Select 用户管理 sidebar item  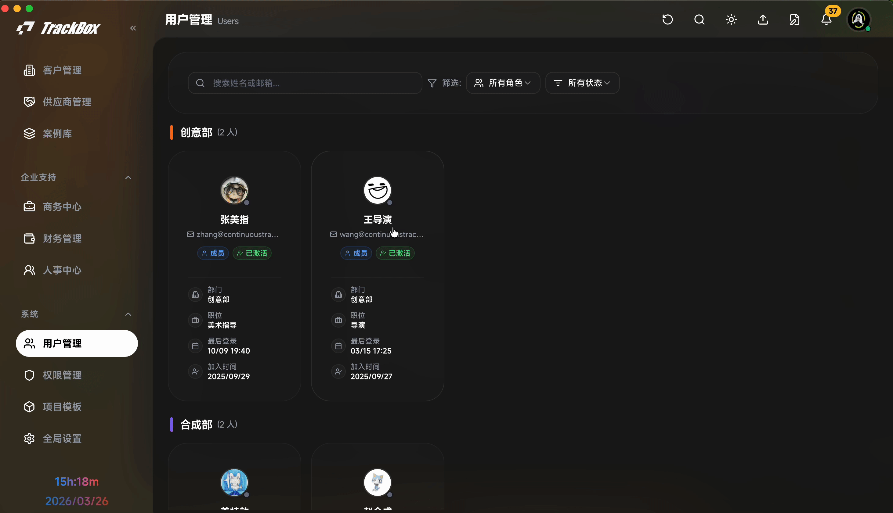click(77, 343)
